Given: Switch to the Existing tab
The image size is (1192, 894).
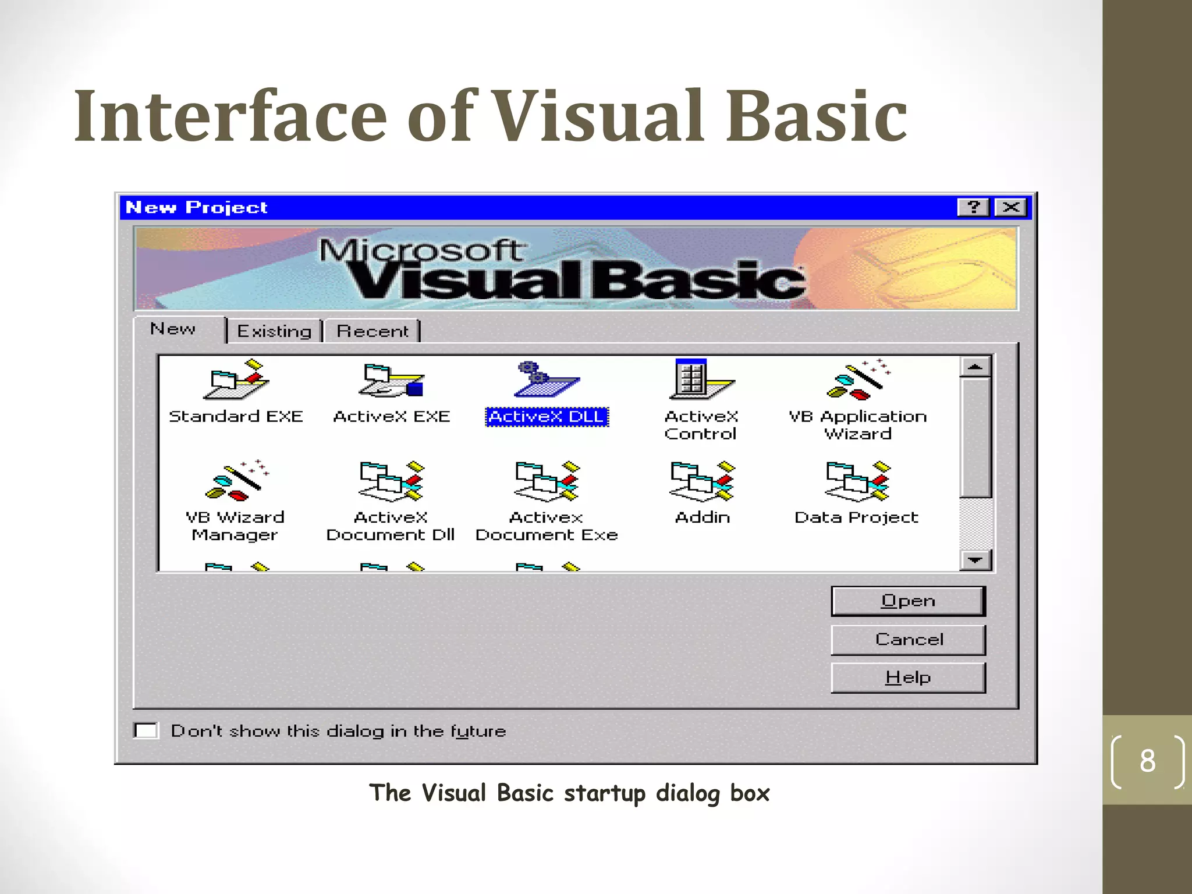Looking at the screenshot, I should click(x=274, y=331).
